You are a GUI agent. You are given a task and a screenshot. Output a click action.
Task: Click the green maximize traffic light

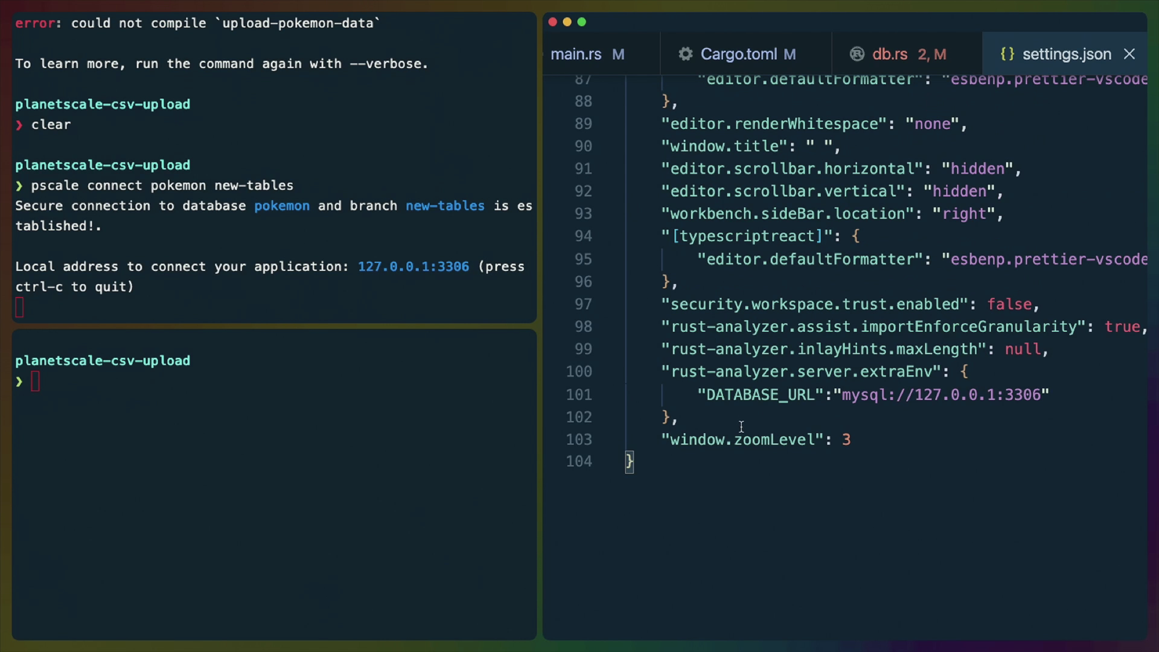point(581,22)
